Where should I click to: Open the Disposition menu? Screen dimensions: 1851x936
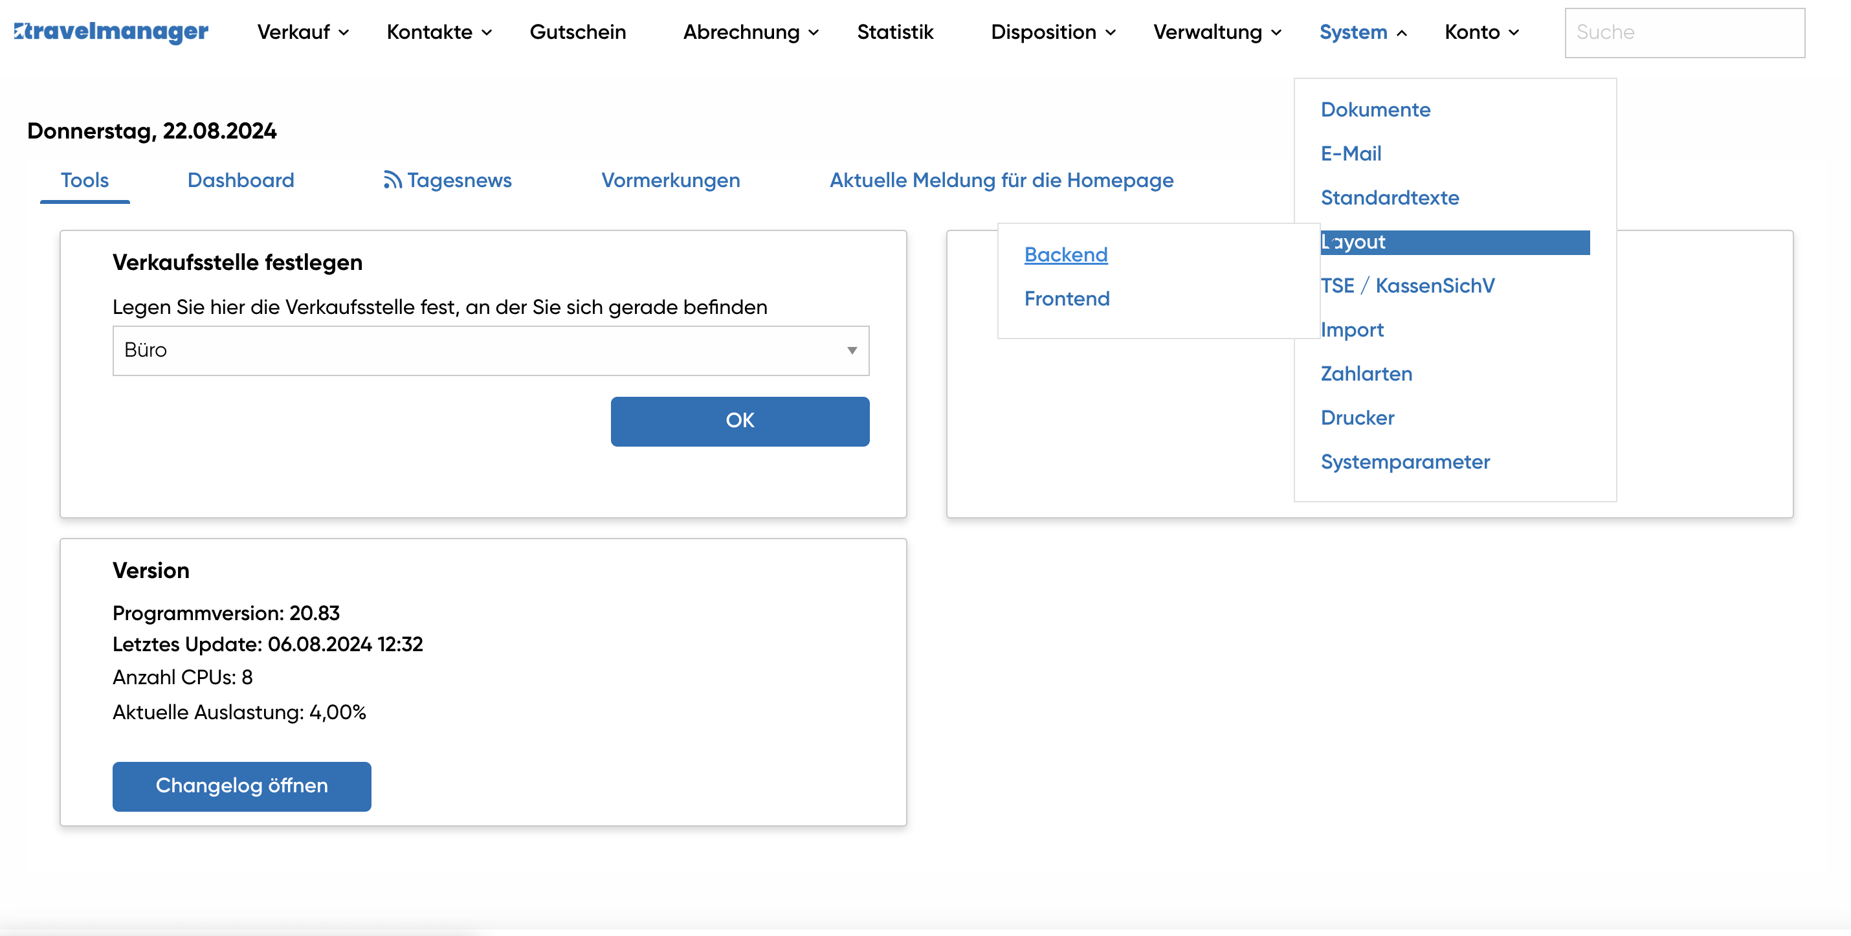[1053, 32]
